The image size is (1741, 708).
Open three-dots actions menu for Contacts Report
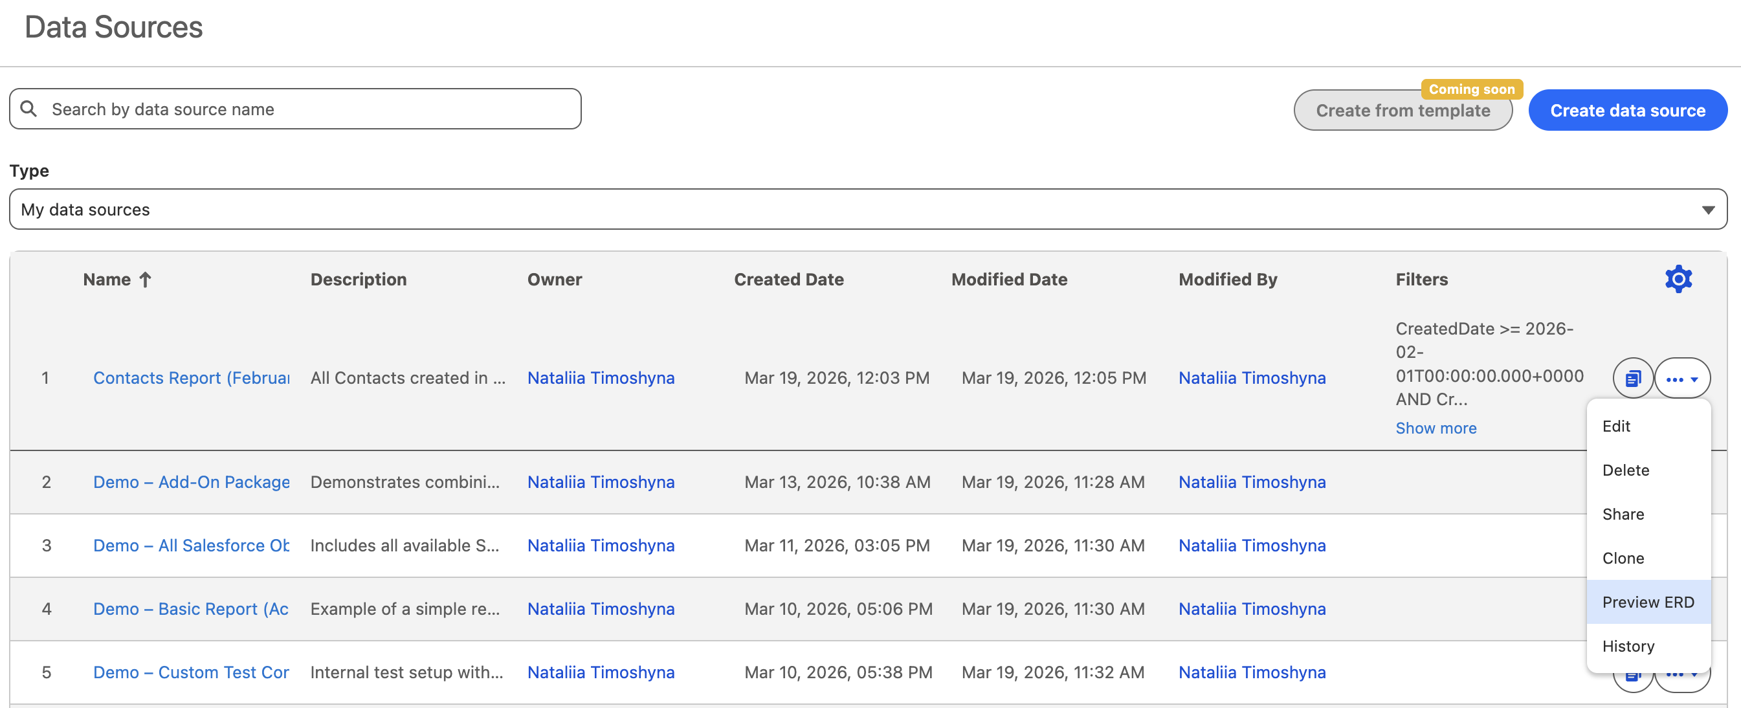pyautogui.click(x=1681, y=379)
